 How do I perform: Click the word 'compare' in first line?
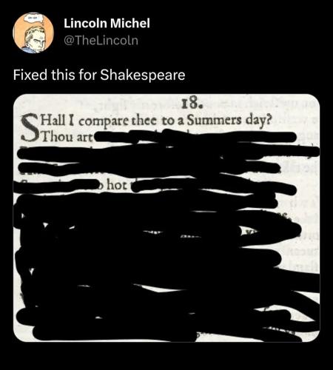104,121
